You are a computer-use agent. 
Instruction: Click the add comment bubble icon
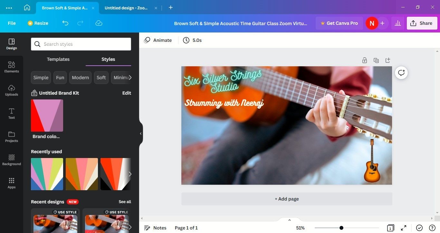(x=401, y=73)
